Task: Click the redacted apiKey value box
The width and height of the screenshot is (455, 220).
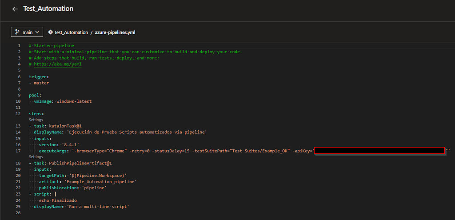Action: (x=379, y=151)
